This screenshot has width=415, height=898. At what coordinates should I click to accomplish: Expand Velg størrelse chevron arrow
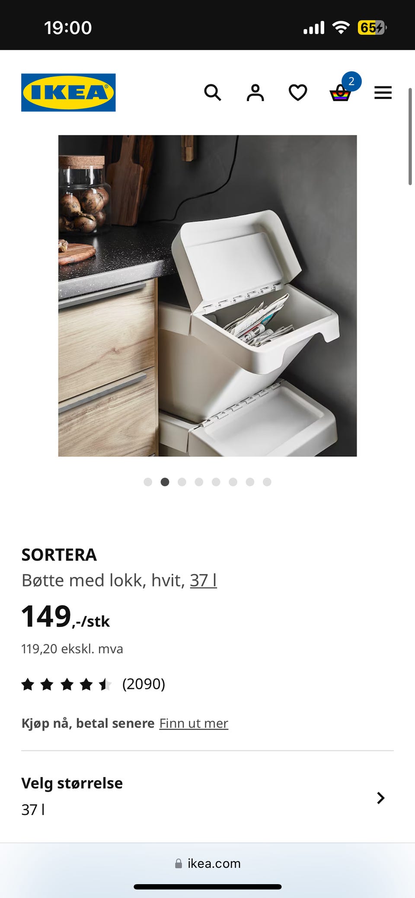coord(380,798)
